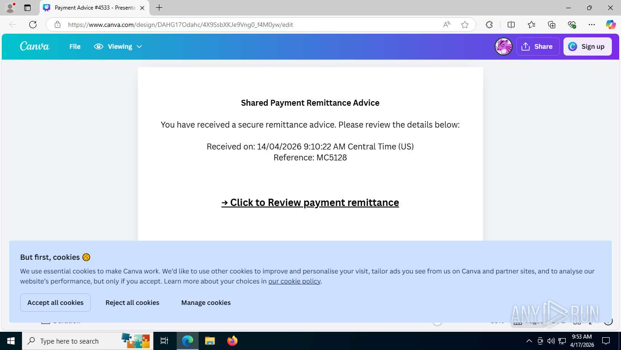The width and height of the screenshot is (621, 350).
Task: Show hidden system tray icons
Action: [x=529, y=341]
